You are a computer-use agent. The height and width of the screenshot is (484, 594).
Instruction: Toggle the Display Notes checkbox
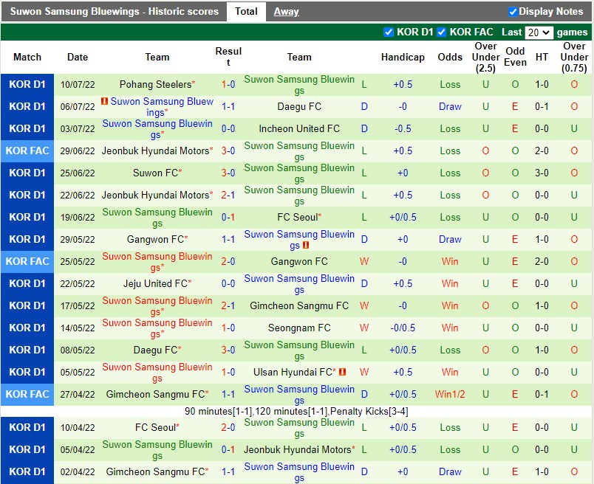(x=513, y=12)
